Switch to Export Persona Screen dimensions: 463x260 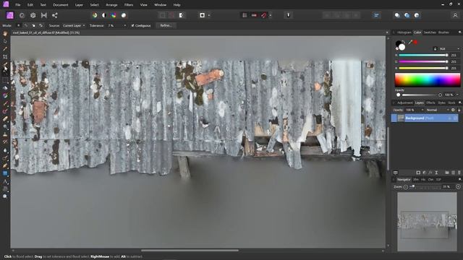(55, 15)
